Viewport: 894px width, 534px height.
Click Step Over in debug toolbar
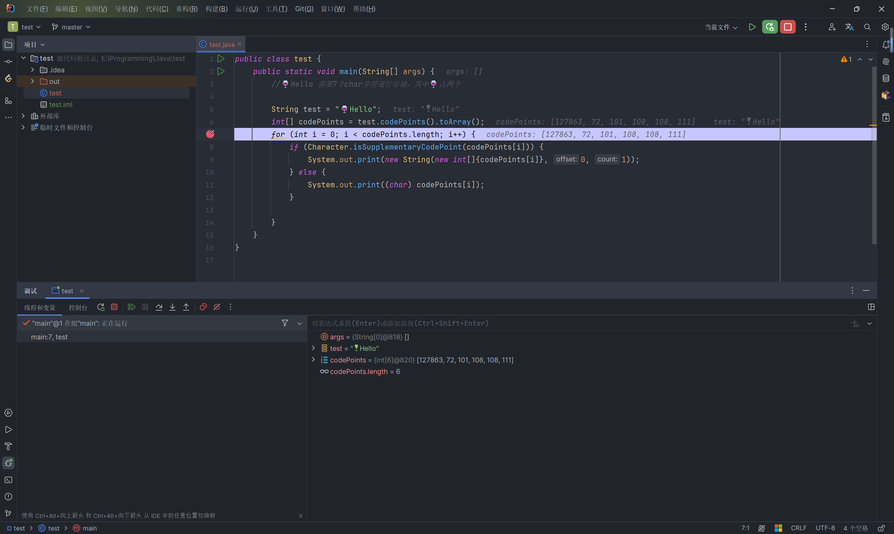tap(159, 307)
